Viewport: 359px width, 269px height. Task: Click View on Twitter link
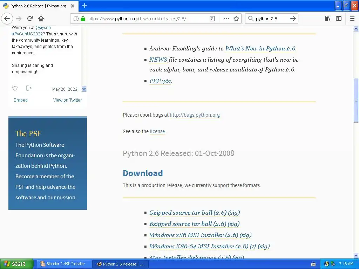[x=67, y=100]
